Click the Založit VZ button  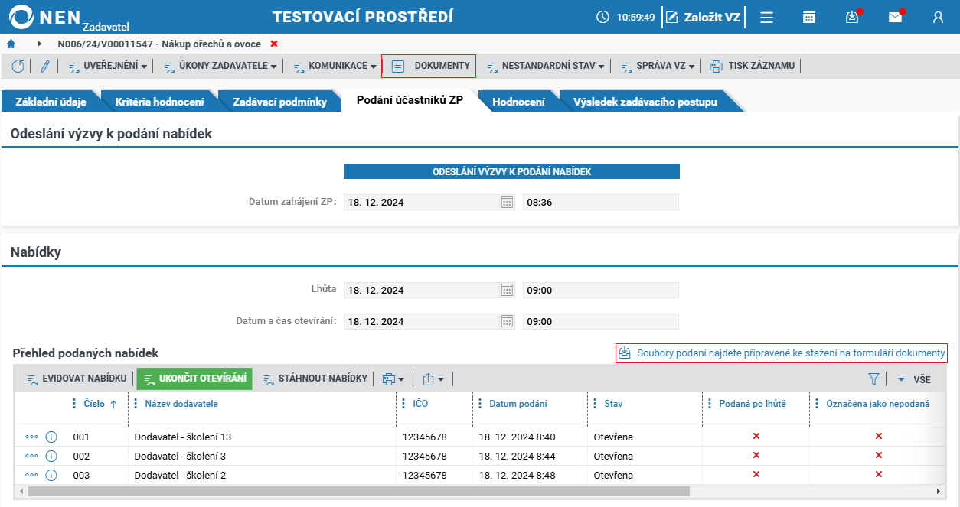(x=703, y=17)
